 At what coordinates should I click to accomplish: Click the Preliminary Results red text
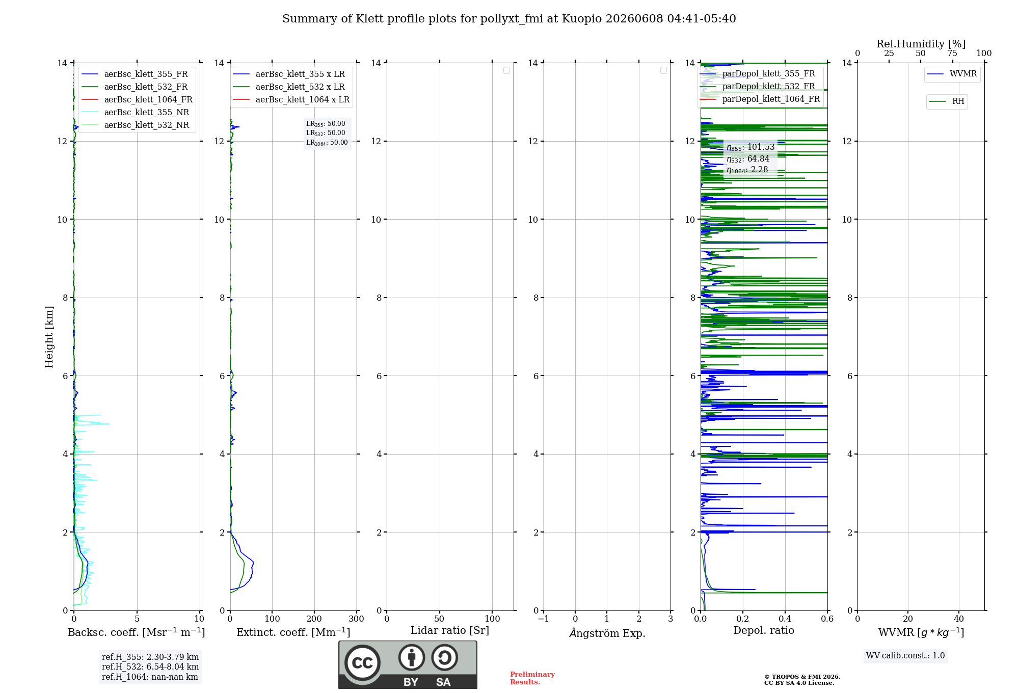(532, 678)
